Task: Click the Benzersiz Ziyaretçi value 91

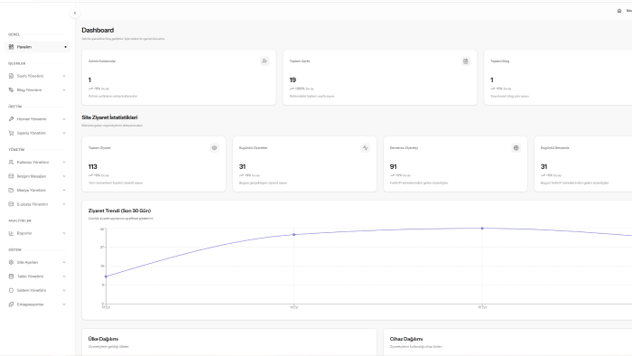Action: [x=394, y=167]
